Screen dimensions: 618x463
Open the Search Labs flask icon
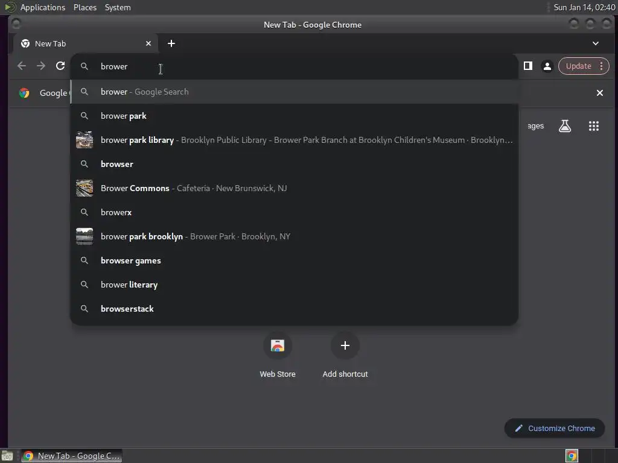click(x=565, y=126)
